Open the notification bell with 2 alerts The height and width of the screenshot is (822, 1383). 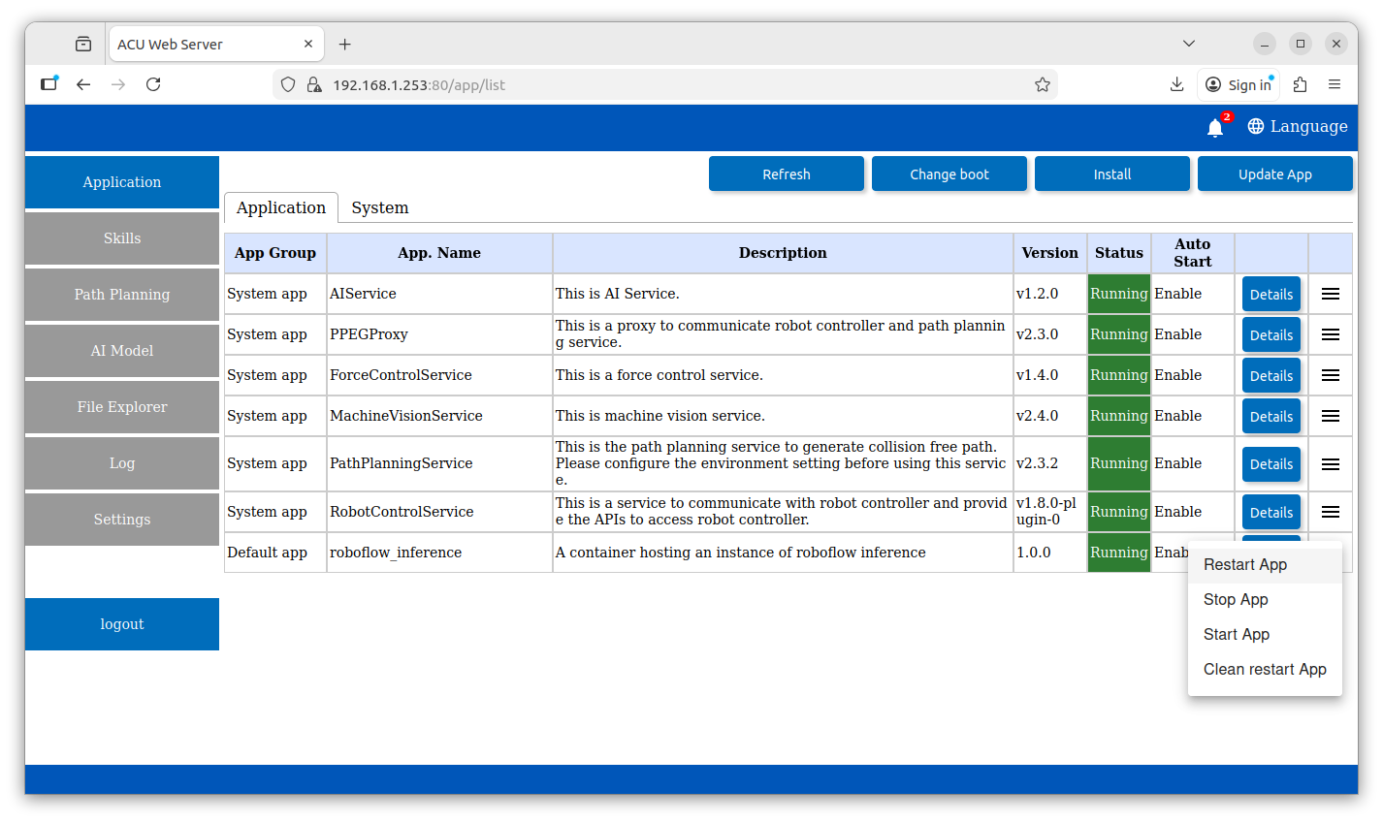[1215, 127]
